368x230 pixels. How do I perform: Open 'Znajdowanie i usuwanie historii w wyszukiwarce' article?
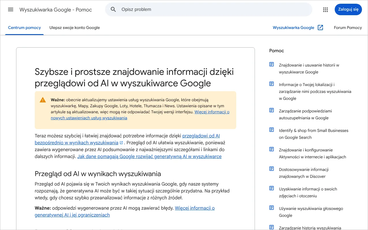pyautogui.click(x=309, y=69)
